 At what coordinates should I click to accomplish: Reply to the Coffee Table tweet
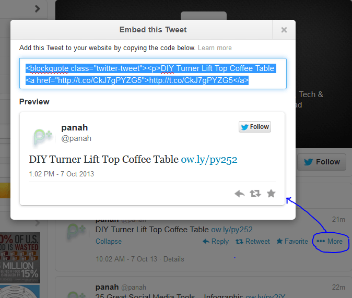216,242
